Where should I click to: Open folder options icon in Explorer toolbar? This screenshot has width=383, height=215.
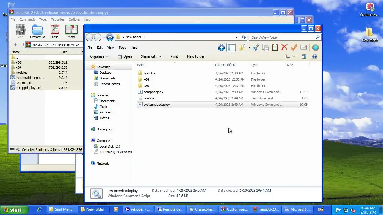242,48
